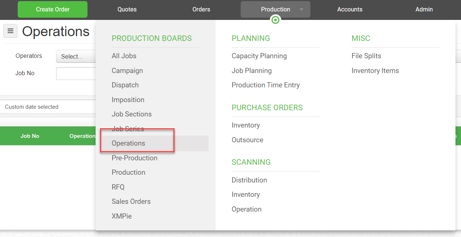Click the Production dropdown arrow
This screenshot has height=237, width=461.
[302, 10]
